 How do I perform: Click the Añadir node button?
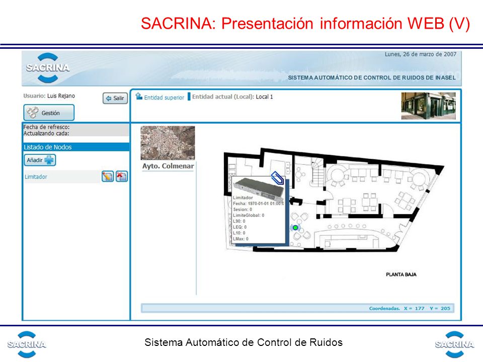(40, 160)
